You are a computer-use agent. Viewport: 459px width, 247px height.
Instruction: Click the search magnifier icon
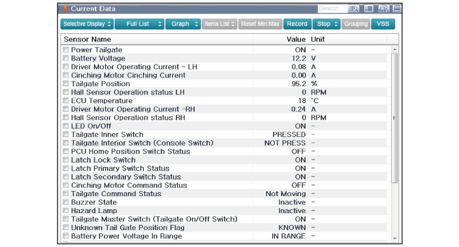tap(354, 8)
